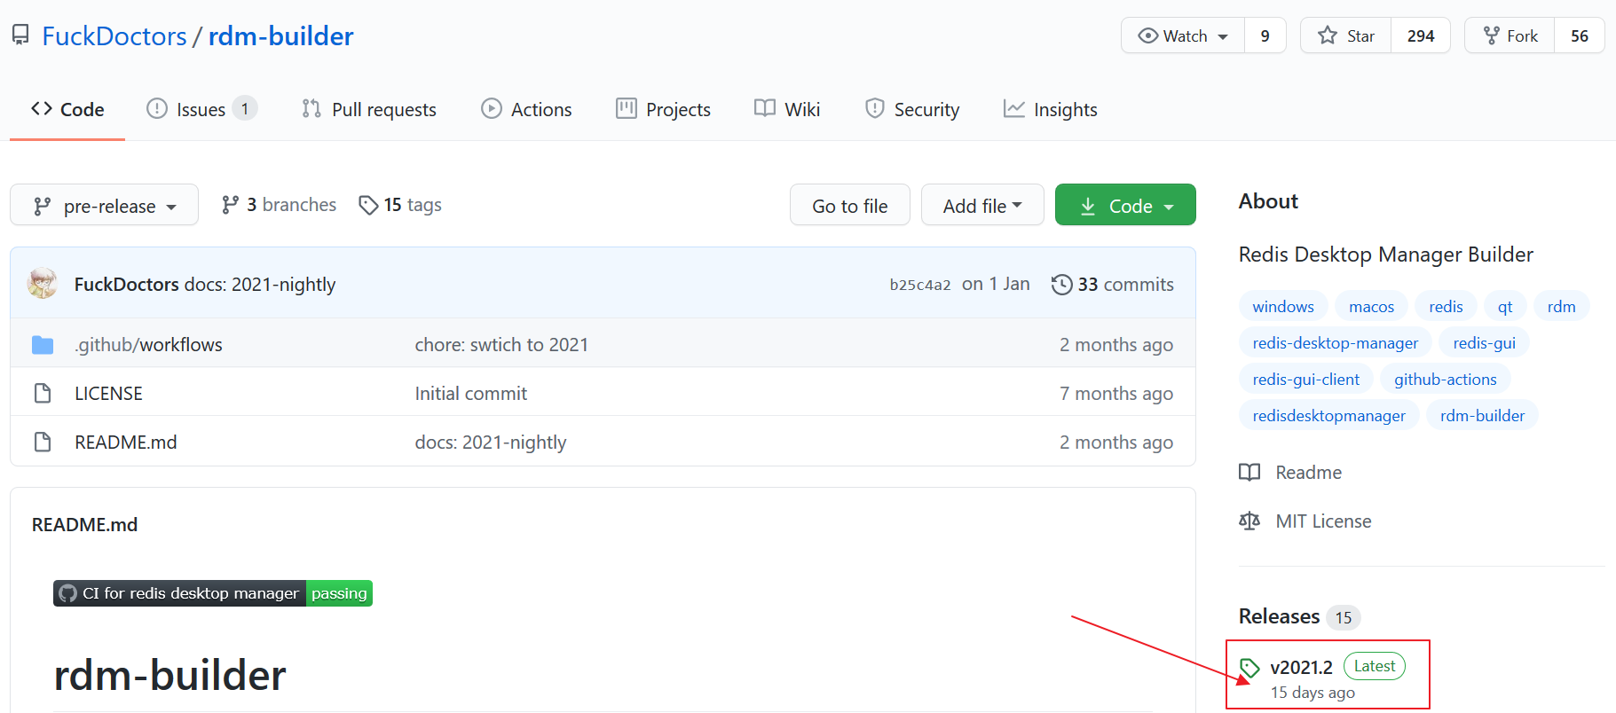Click the commit history clock icon
Screen dimensions: 1616x713
tap(1061, 285)
